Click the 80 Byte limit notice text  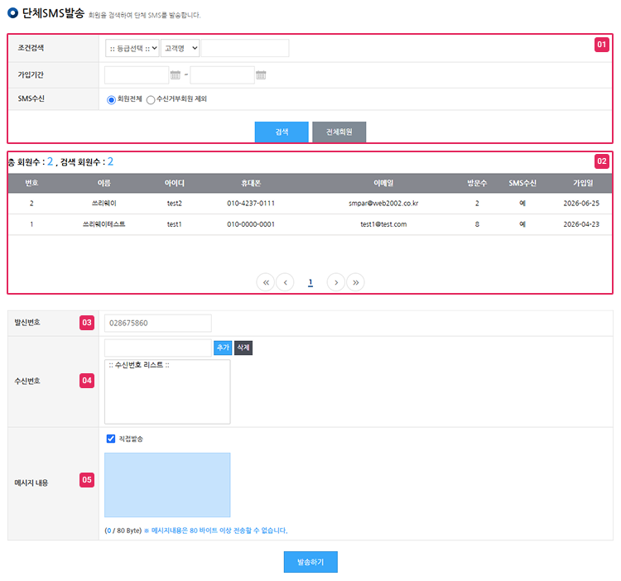216,531
